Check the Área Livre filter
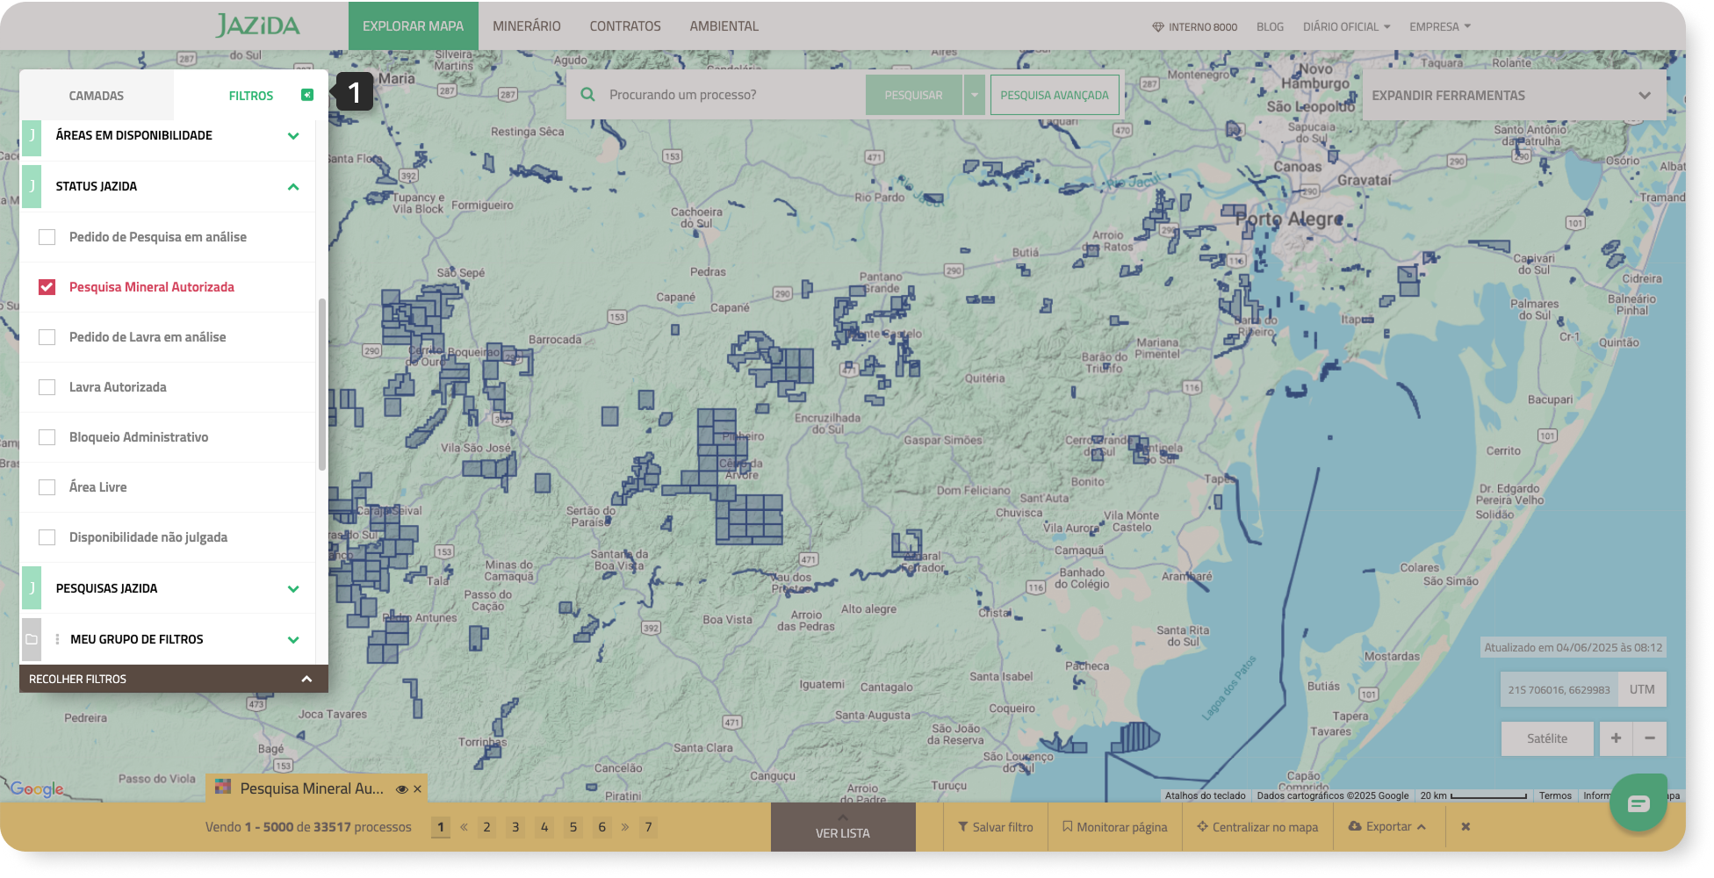 [x=47, y=487]
